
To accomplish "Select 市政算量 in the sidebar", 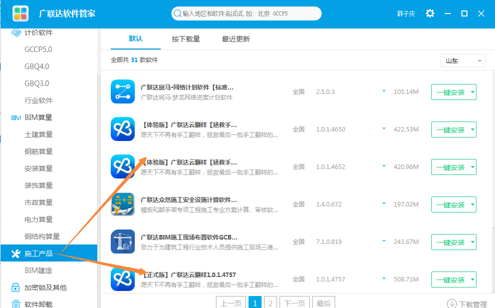I will (x=39, y=202).
